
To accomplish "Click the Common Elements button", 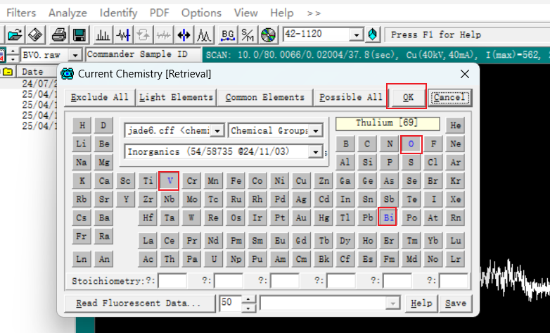I will click(265, 97).
